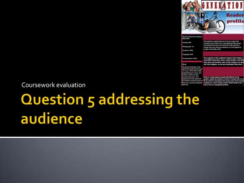Click the paragraph about listening to music pastime
244x183 pixels.
tap(223, 45)
